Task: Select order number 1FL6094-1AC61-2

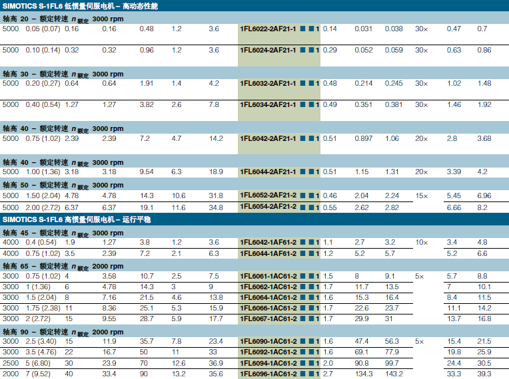Action: pos(268,363)
